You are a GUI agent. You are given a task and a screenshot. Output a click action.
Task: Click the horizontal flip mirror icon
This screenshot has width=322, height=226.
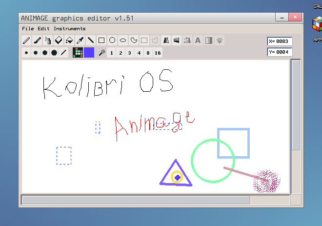click(x=177, y=40)
